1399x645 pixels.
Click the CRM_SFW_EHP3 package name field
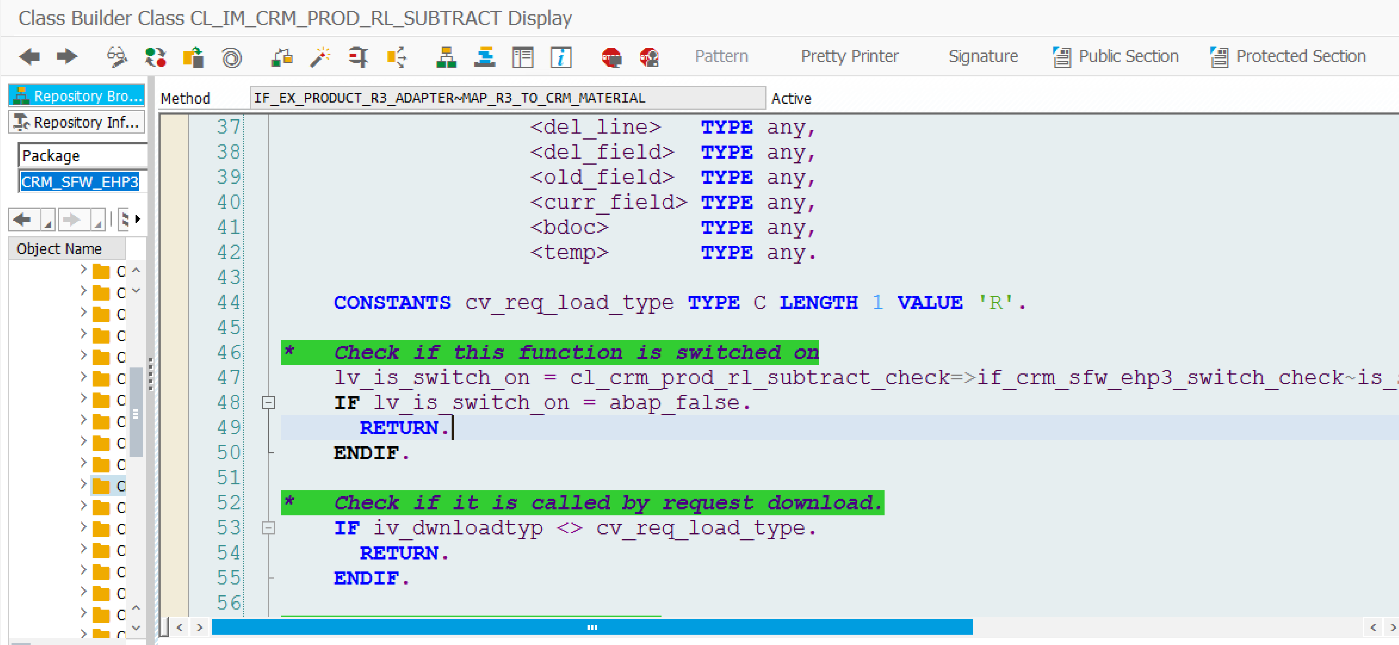[x=80, y=181]
